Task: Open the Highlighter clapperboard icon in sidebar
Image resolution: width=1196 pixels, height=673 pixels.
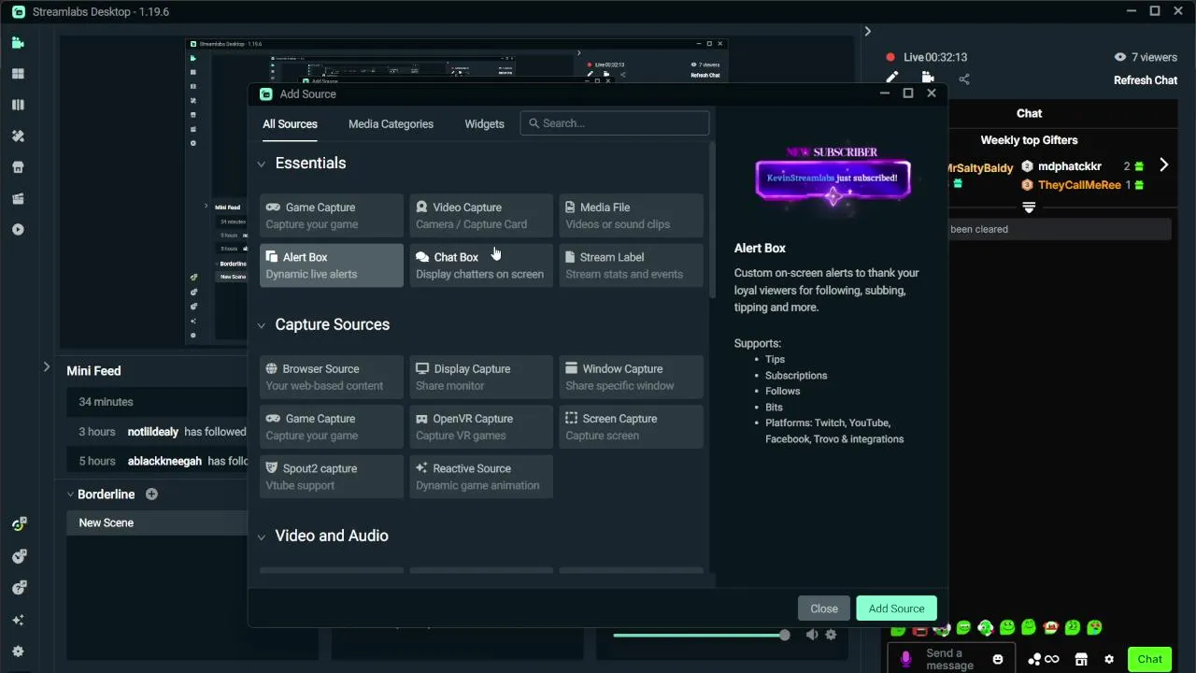Action: 18,198
